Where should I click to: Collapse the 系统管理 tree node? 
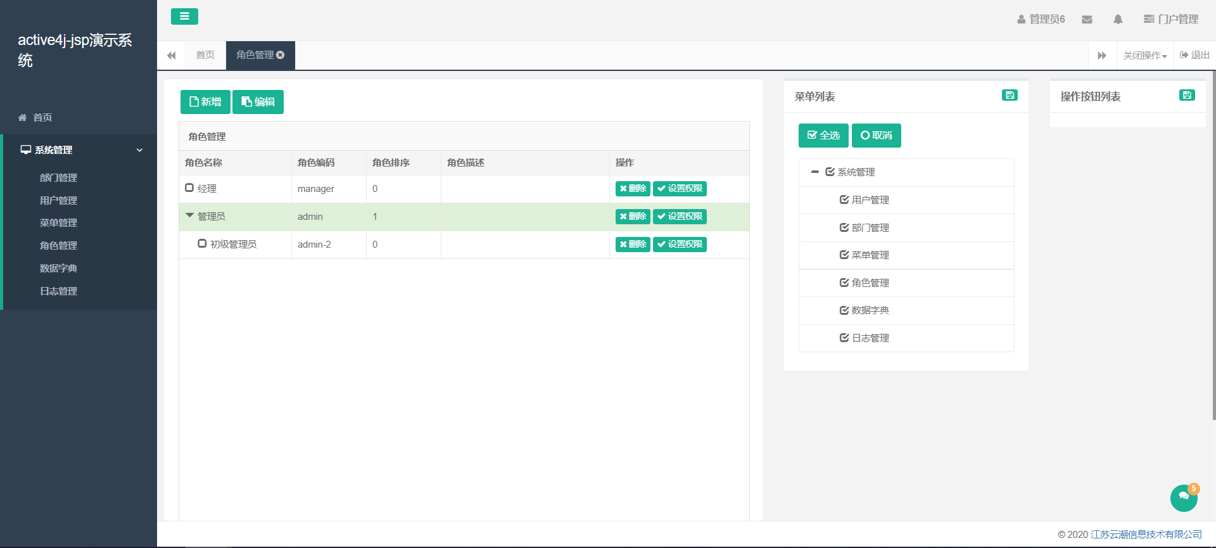pyautogui.click(x=815, y=172)
